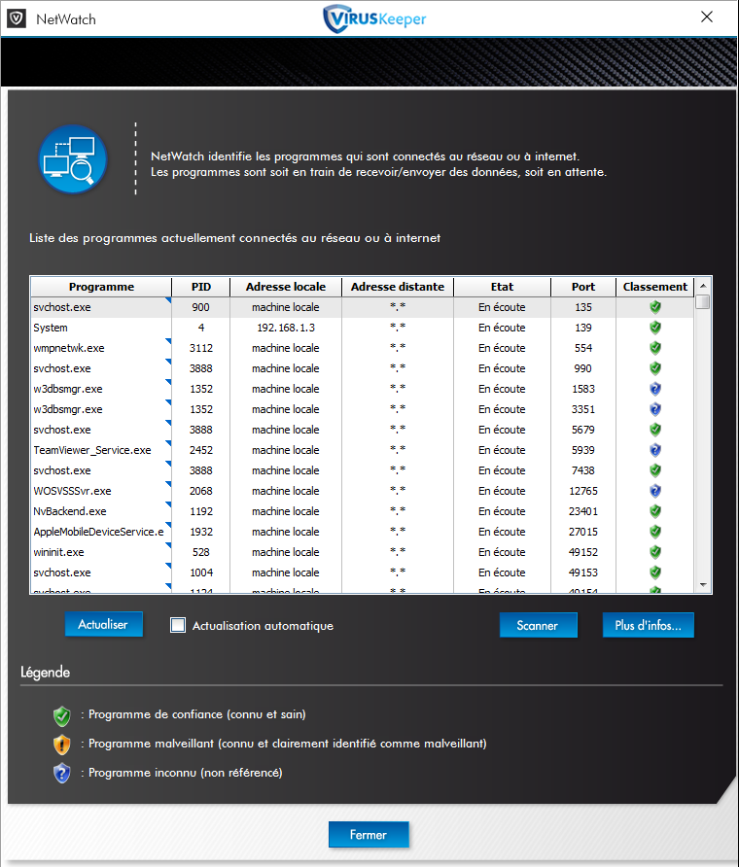
Task: Sort the list by PID column header
Action: (x=200, y=287)
